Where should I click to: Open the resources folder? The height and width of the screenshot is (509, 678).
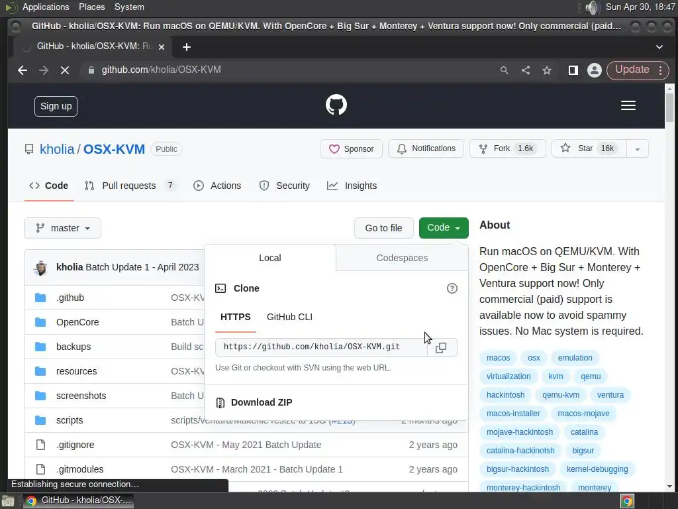click(x=77, y=371)
